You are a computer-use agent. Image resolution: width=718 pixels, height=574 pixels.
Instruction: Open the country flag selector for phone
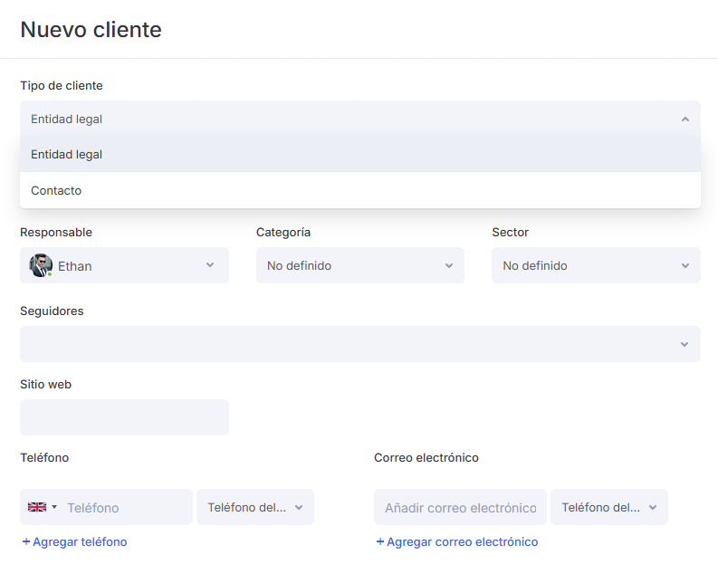[43, 507]
